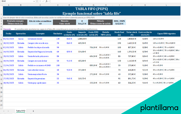Select date cell 05/02/2025
This screenshot has height=114, width=181.
pyautogui.click(x=9, y=39)
